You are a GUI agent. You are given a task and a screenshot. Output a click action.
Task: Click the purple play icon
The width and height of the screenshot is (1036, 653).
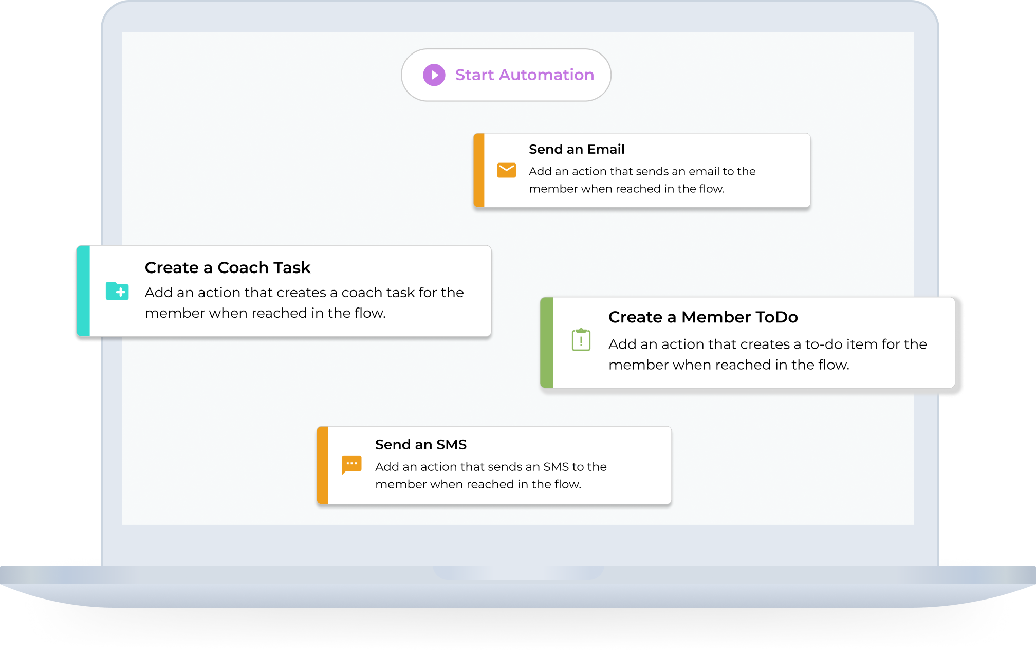(434, 75)
